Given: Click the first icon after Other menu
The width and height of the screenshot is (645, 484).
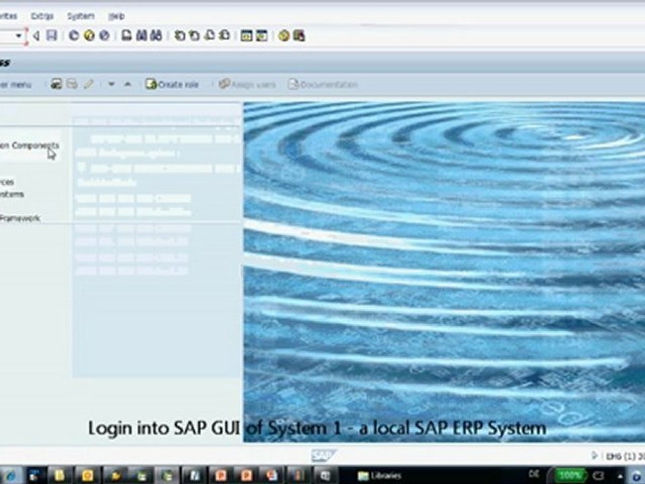Looking at the screenshot, I should click(x=56, y=85).
